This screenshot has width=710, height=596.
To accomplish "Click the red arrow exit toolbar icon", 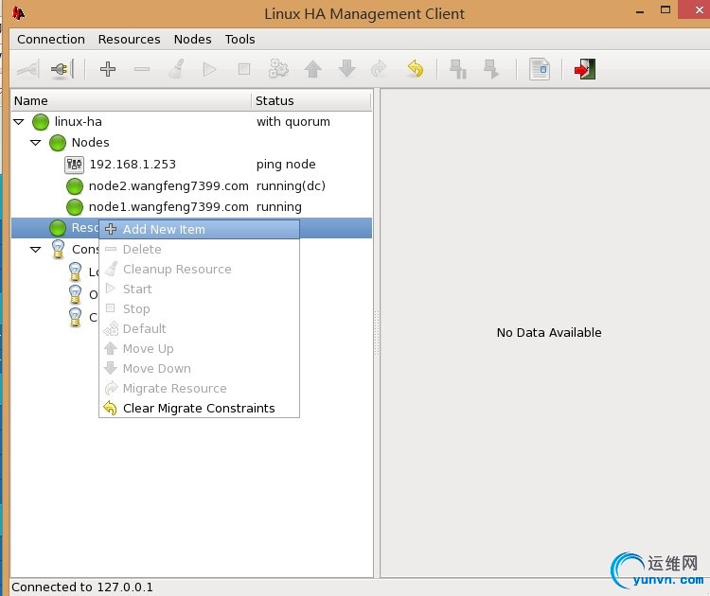I will 585,69.
